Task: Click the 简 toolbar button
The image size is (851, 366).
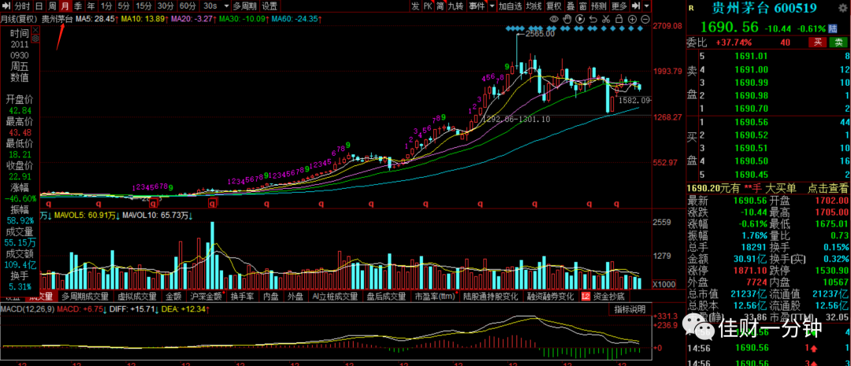Action: coord(440,6)
